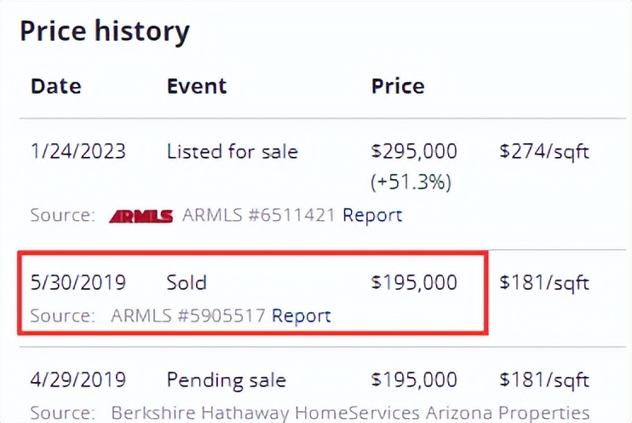Click the 'Sold' event text
The image size is (632, 423).
click(x=187, y=282)
